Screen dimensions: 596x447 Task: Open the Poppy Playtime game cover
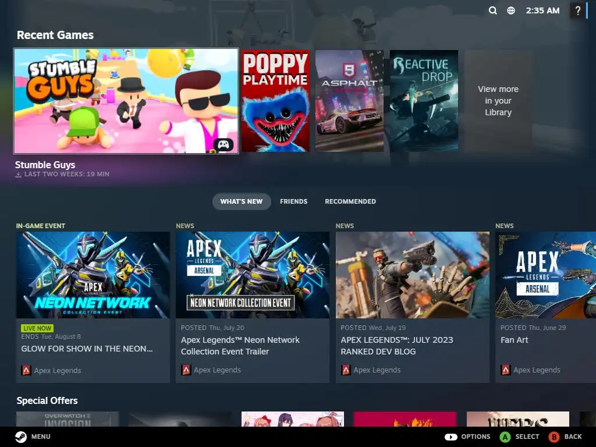(x=275, y=101)
